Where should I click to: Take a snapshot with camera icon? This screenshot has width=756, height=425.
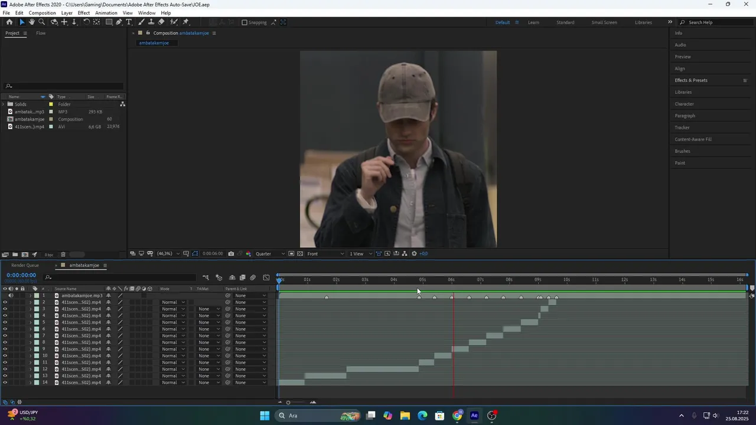(231, 254)
